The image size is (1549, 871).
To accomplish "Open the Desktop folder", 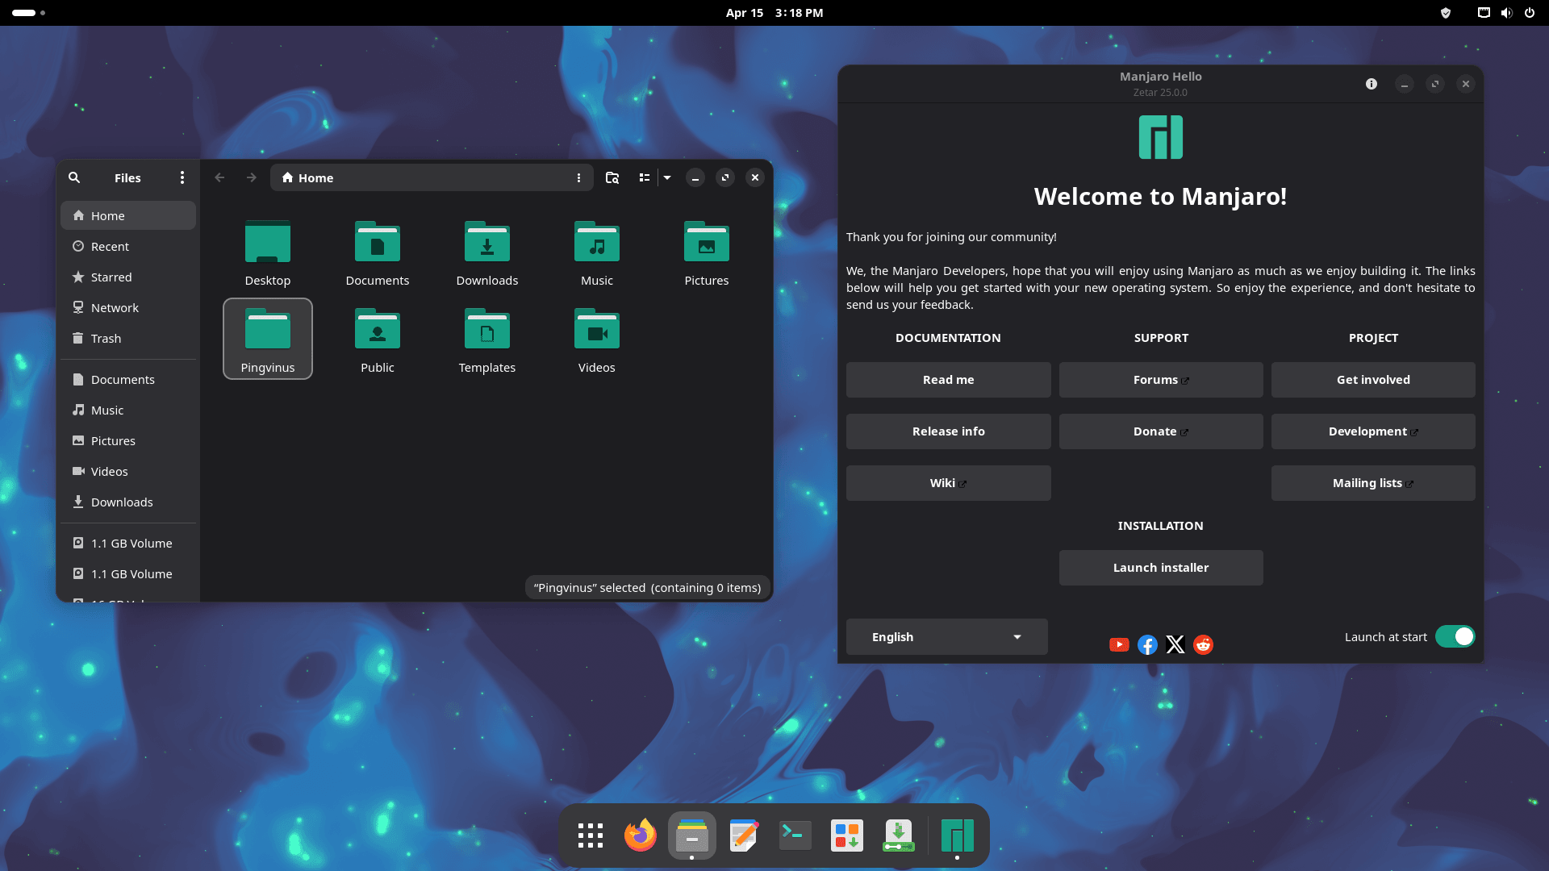I will 268,253.
